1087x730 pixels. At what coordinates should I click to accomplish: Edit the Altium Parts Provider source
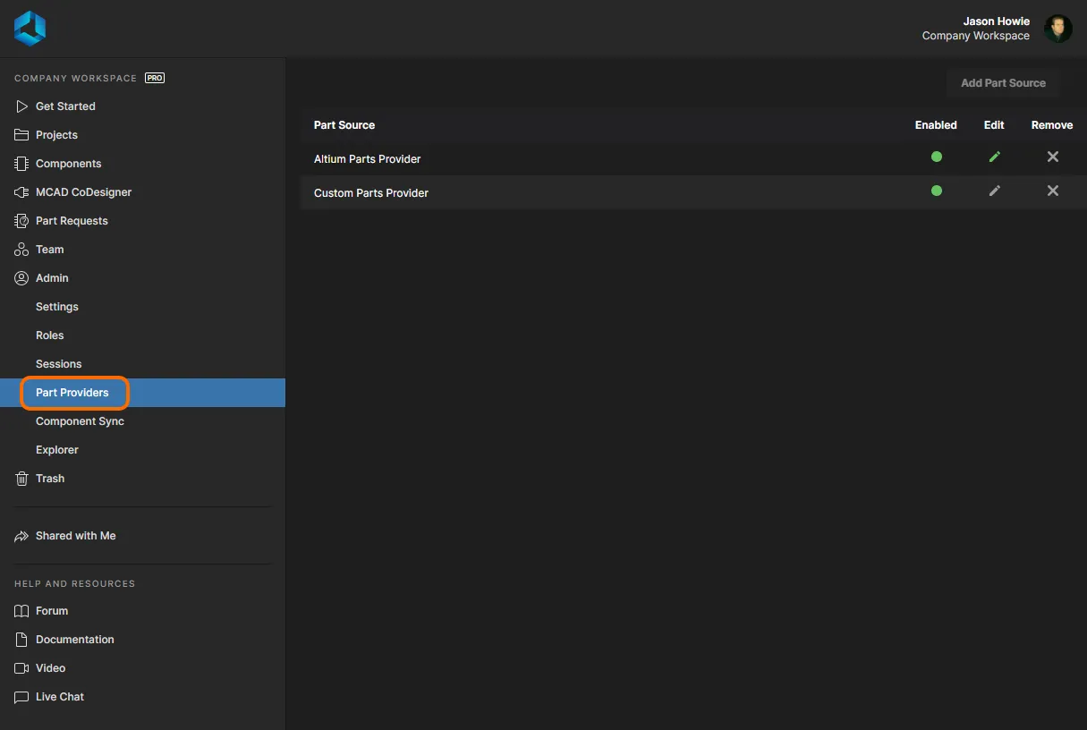coord(994,157)
